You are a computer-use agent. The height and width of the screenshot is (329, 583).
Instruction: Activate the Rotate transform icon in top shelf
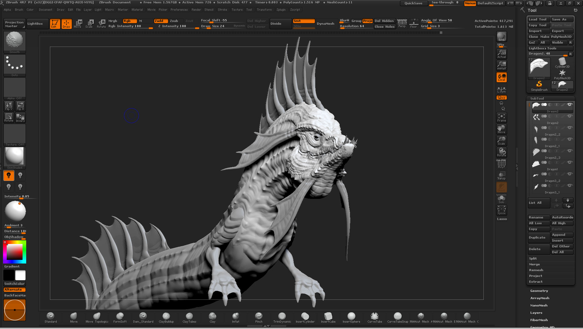(101, 24)
